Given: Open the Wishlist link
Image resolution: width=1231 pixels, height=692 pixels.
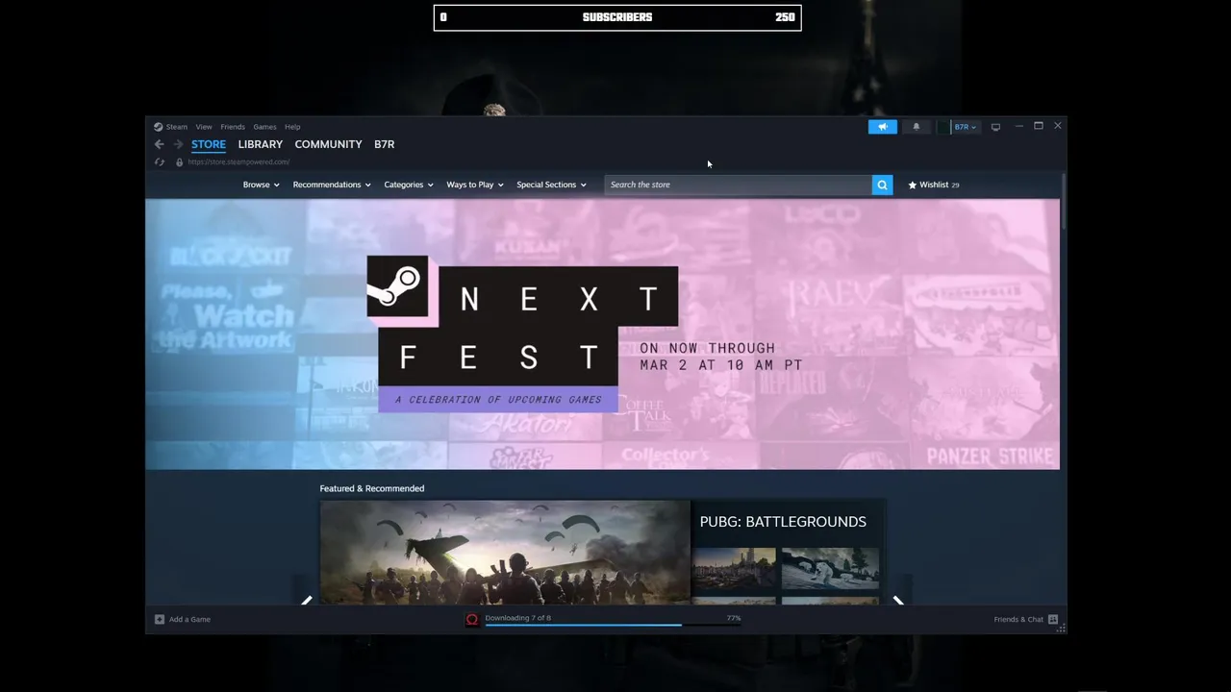Looking at the screenshot, I should pyautogui.click(x=934, y=185).
